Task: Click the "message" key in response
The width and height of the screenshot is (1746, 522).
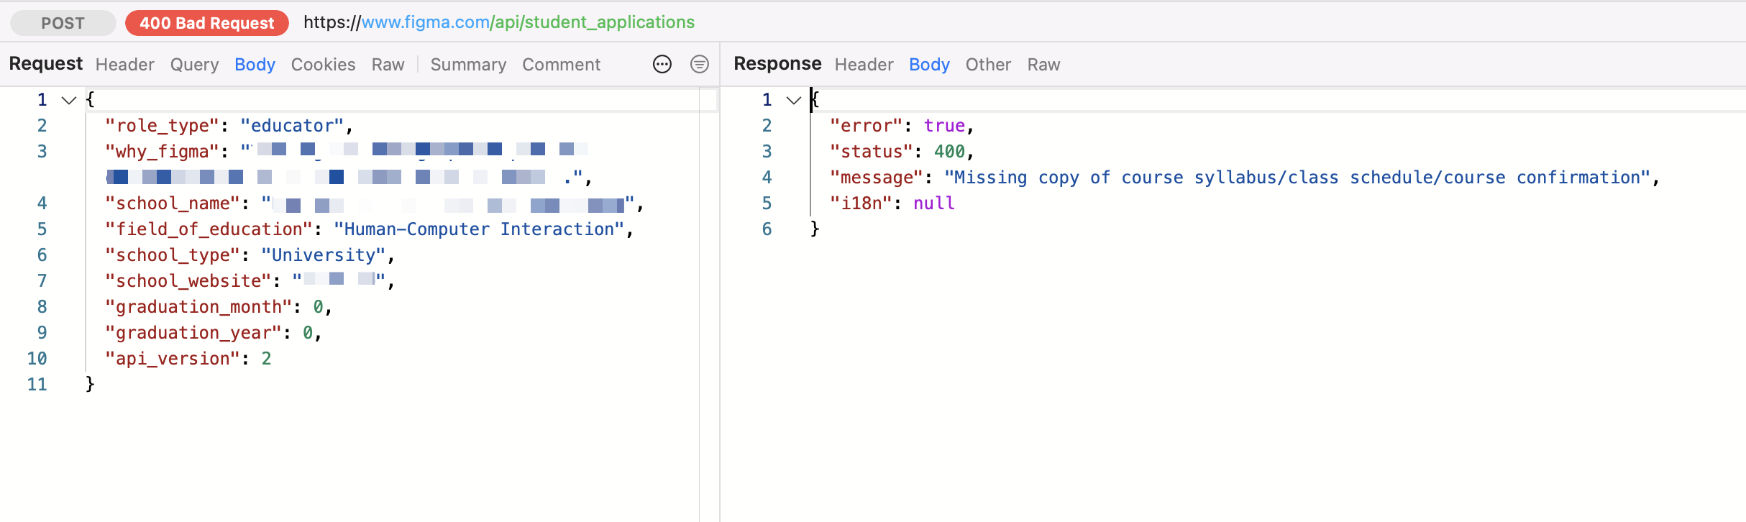Action: (876, 178)
